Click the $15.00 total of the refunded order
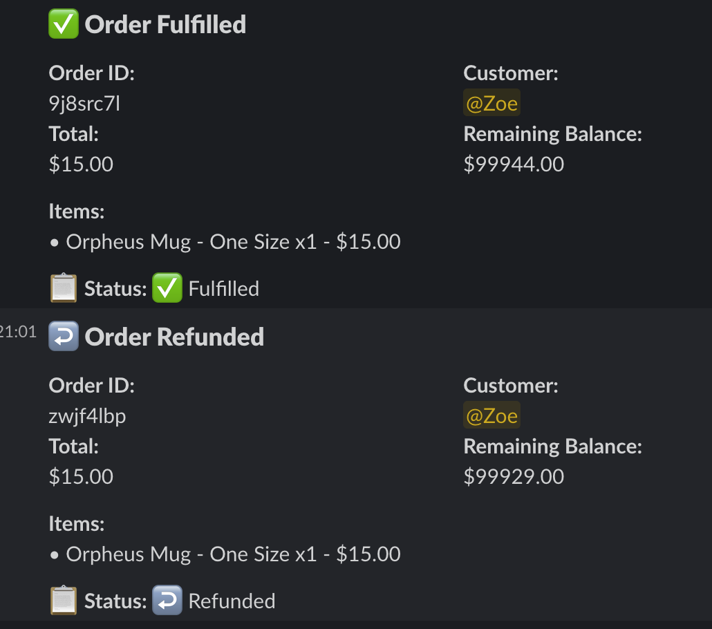This screenshot has height=629, width=712. pyautogui.click(x=81, y=476)
